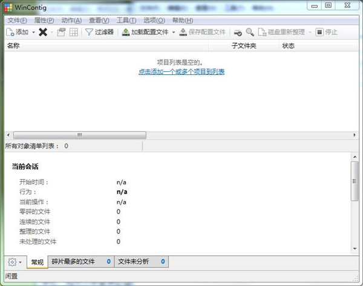Click the 行为 label
The width and height of the screenshot is (363, 286).
coord(28,192)
